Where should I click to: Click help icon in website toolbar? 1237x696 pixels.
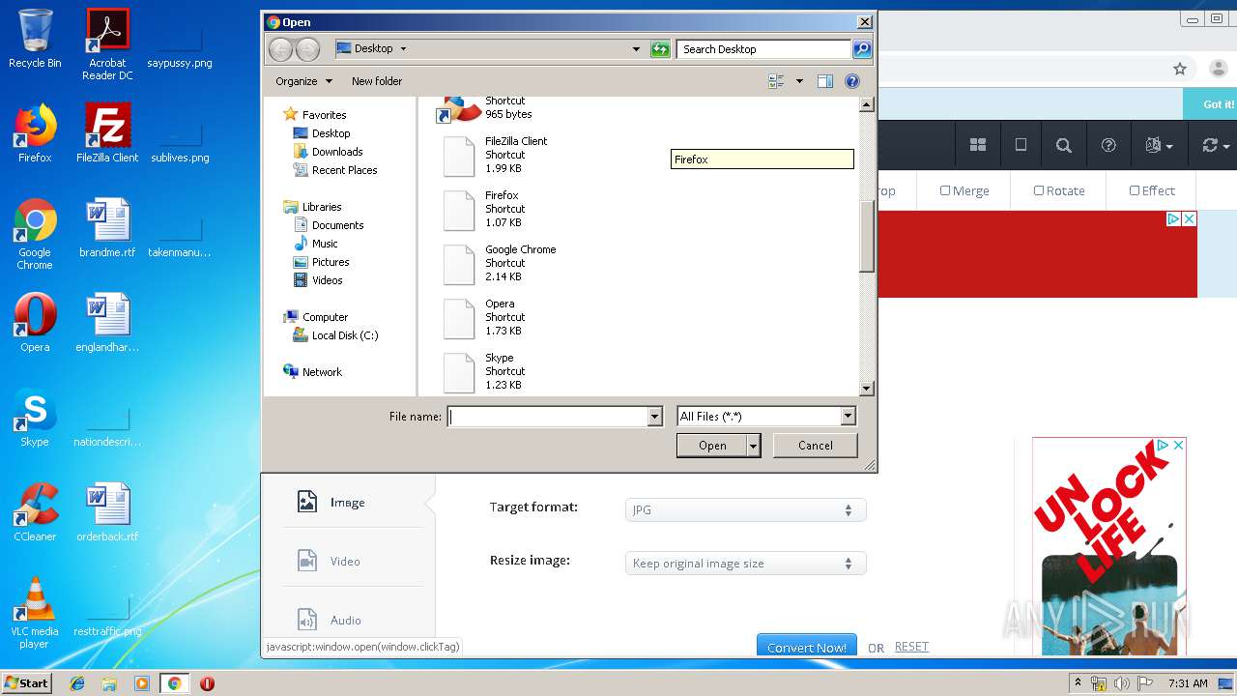(1108, 145)
